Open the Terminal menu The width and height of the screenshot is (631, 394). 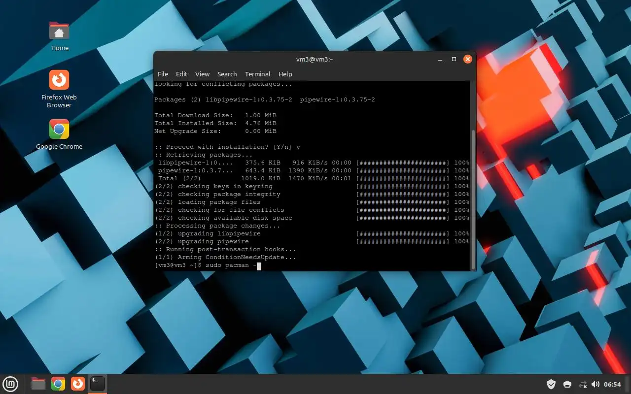pos(258,74)
